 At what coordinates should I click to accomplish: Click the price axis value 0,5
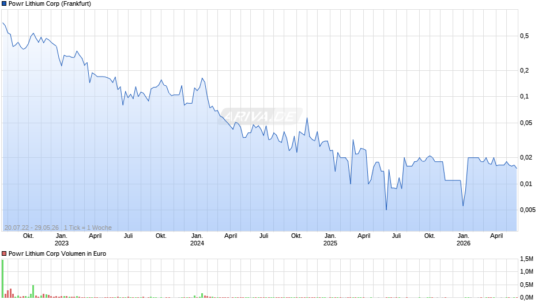click(524, 36)
